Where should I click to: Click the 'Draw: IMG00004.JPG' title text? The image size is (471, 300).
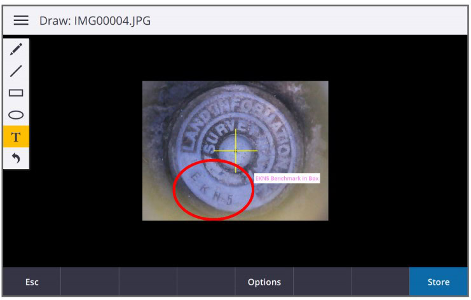(x=95, y=21)
